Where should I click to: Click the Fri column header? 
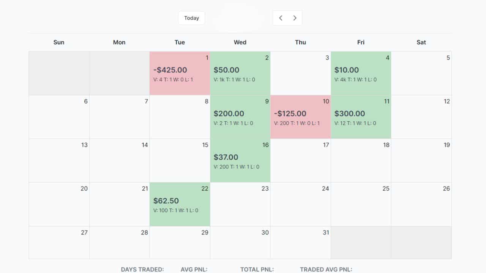click(x=361, y=42)
